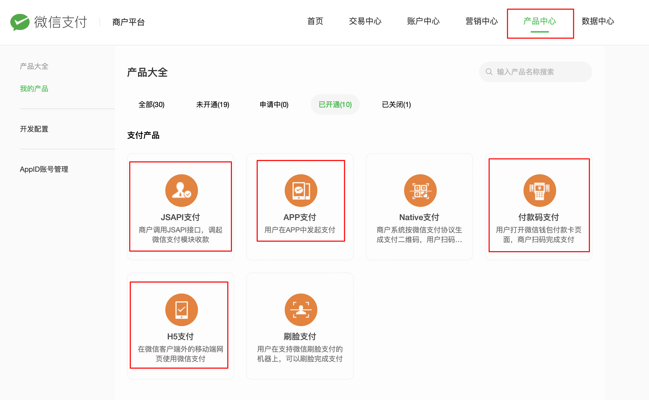Click description 商户系统按微信支付协议生成支付二维码

pos(419,235)
